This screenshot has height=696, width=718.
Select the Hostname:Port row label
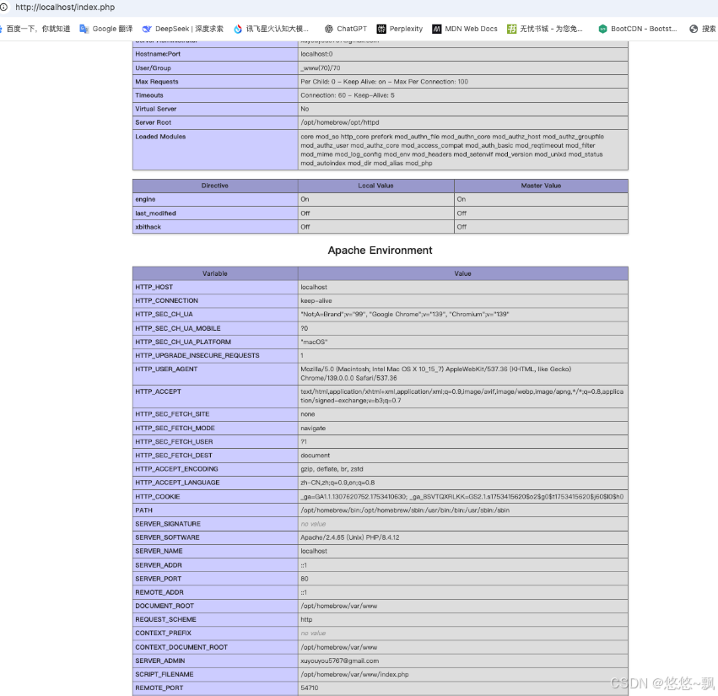158,54
